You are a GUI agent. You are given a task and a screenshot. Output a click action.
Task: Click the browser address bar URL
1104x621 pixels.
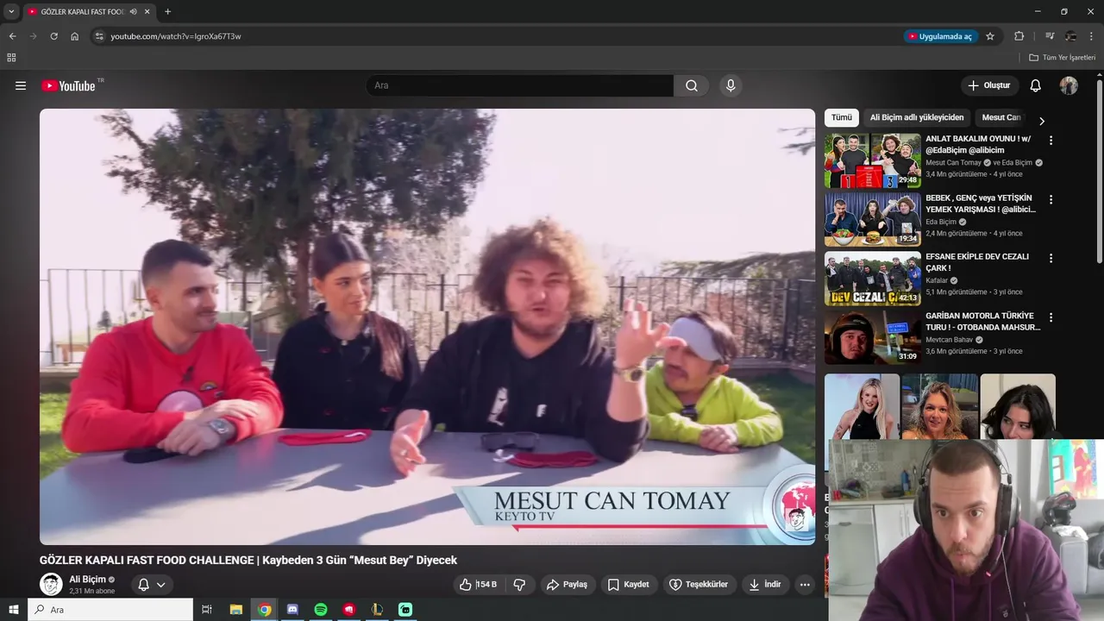coord(176,36)
